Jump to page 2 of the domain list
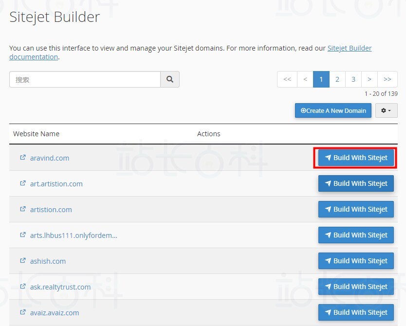The image size is (406, 326). coord(337,79)
